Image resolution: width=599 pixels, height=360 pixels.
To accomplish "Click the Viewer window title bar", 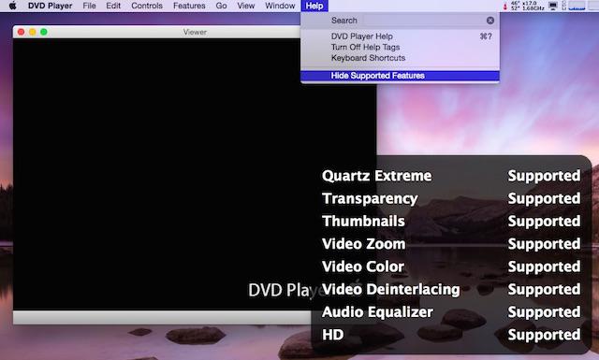I will point(195,32).
